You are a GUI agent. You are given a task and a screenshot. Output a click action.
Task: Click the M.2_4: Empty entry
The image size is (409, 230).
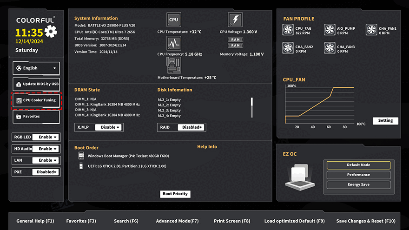tap(169, 116)
